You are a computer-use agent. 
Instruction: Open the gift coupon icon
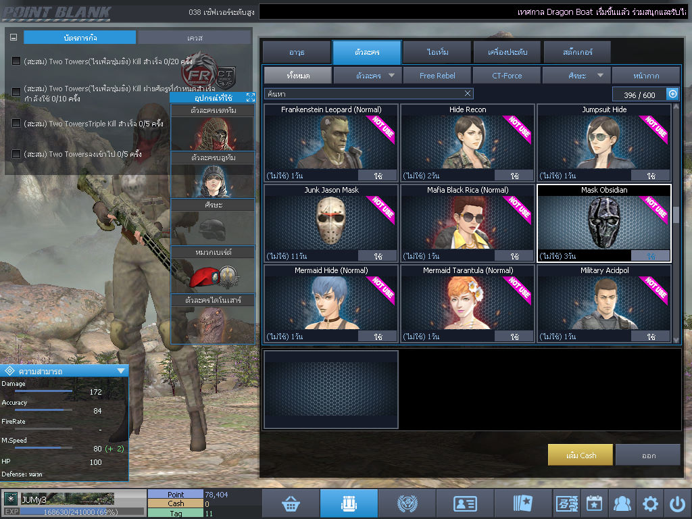[567, 503]
